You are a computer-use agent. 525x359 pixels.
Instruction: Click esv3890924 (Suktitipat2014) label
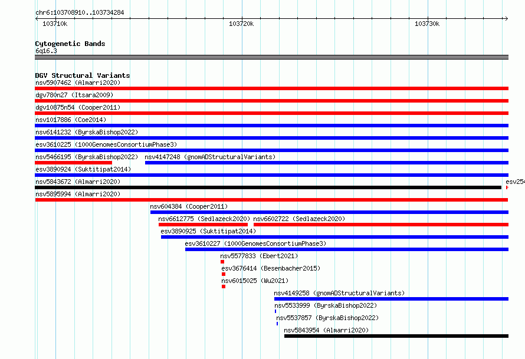pos(83,169)
